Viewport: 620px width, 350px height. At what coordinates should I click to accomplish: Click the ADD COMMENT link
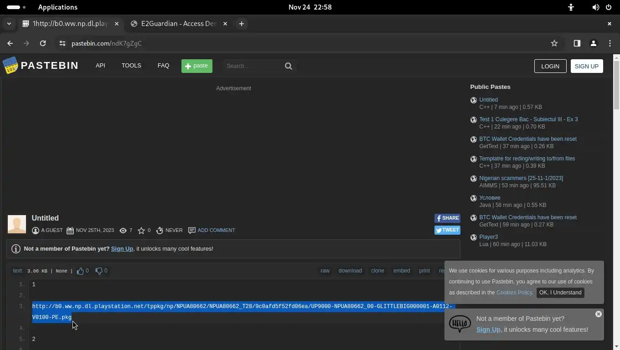tap(216, 231)
